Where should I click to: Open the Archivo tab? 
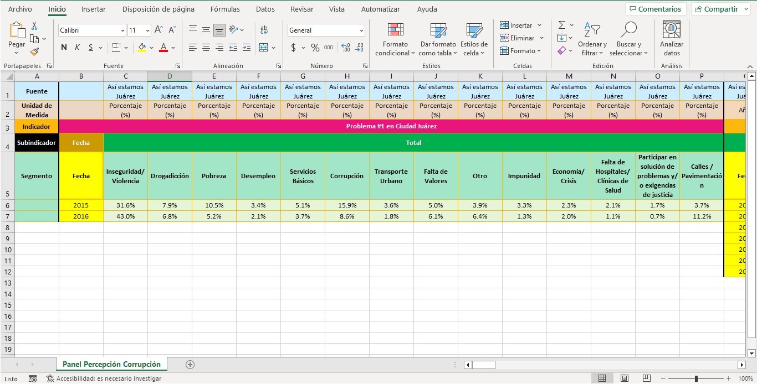20,9
